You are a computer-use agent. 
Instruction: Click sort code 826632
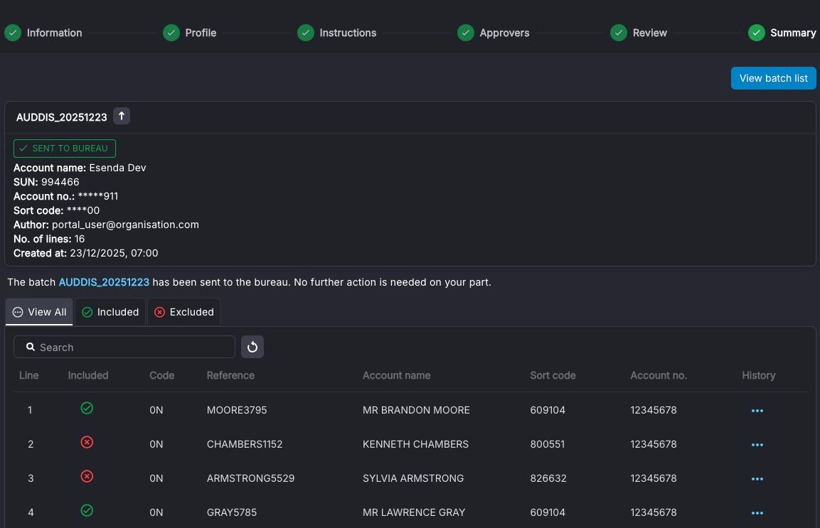548,478
